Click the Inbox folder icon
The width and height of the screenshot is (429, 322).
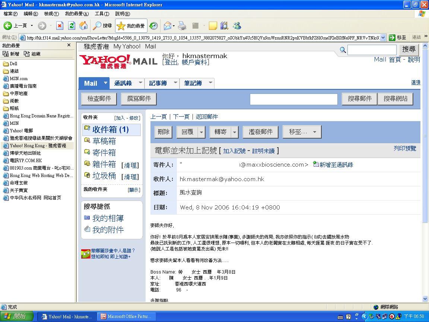point(87,128)
